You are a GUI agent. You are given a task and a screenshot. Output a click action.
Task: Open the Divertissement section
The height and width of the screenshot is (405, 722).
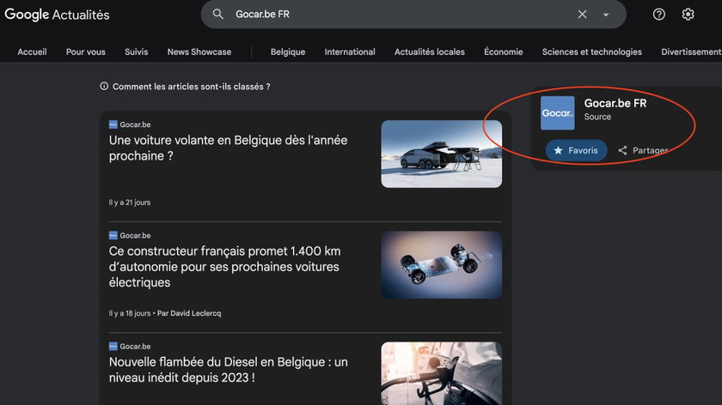point(691,52)
